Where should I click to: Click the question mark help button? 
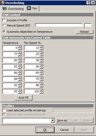(89, 3)
